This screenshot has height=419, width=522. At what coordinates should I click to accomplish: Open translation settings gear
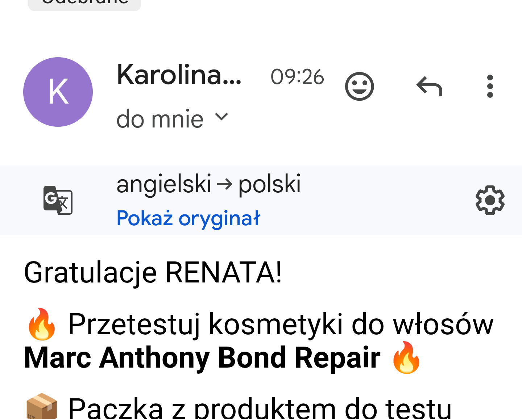coord(490,200)
